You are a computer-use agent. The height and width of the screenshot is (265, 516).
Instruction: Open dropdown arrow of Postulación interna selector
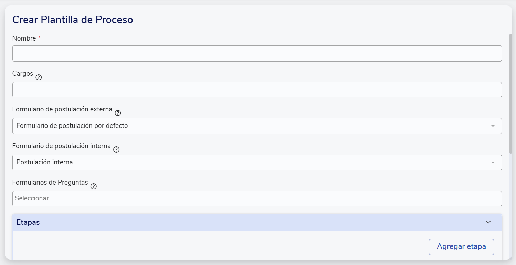coord(493,163)
